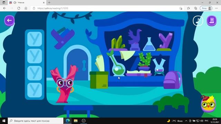
Task: Select the purple backpack
Action: point(172,80)
